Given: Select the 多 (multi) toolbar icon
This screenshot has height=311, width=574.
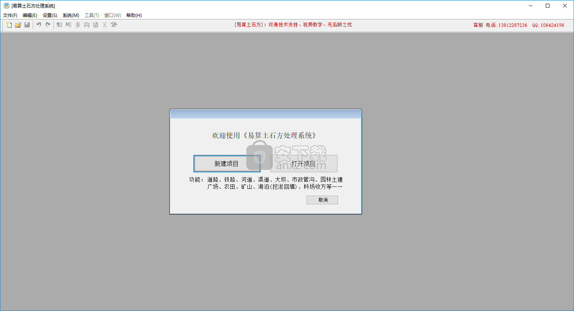Looking at the screenshot, I should point(77,25).
